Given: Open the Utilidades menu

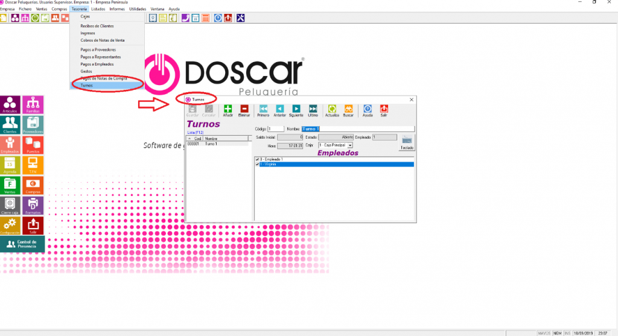Looking at the screenshot, I should 138,9.
